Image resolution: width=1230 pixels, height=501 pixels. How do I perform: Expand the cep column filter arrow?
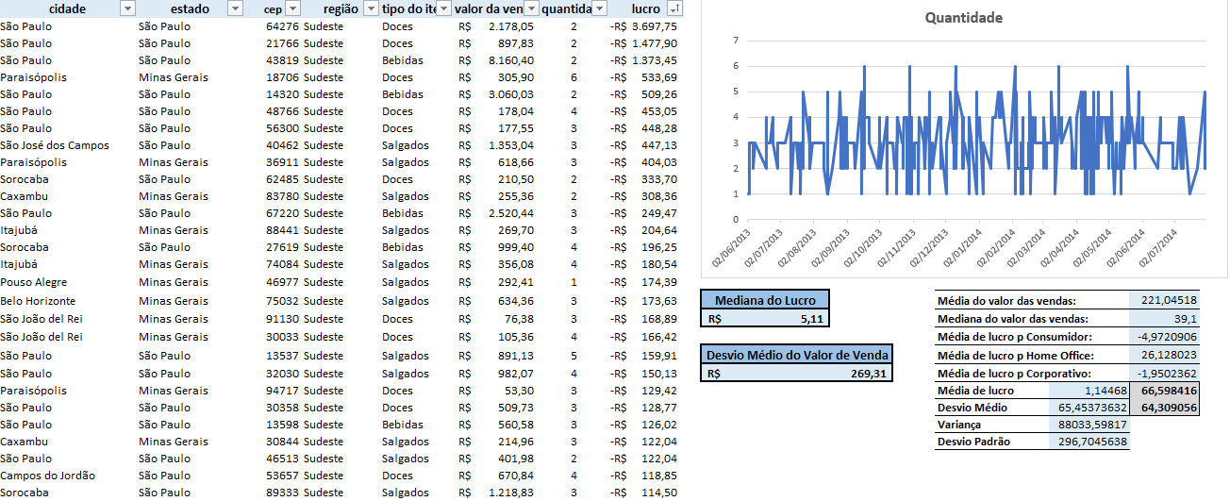click(x=292, y=8)
